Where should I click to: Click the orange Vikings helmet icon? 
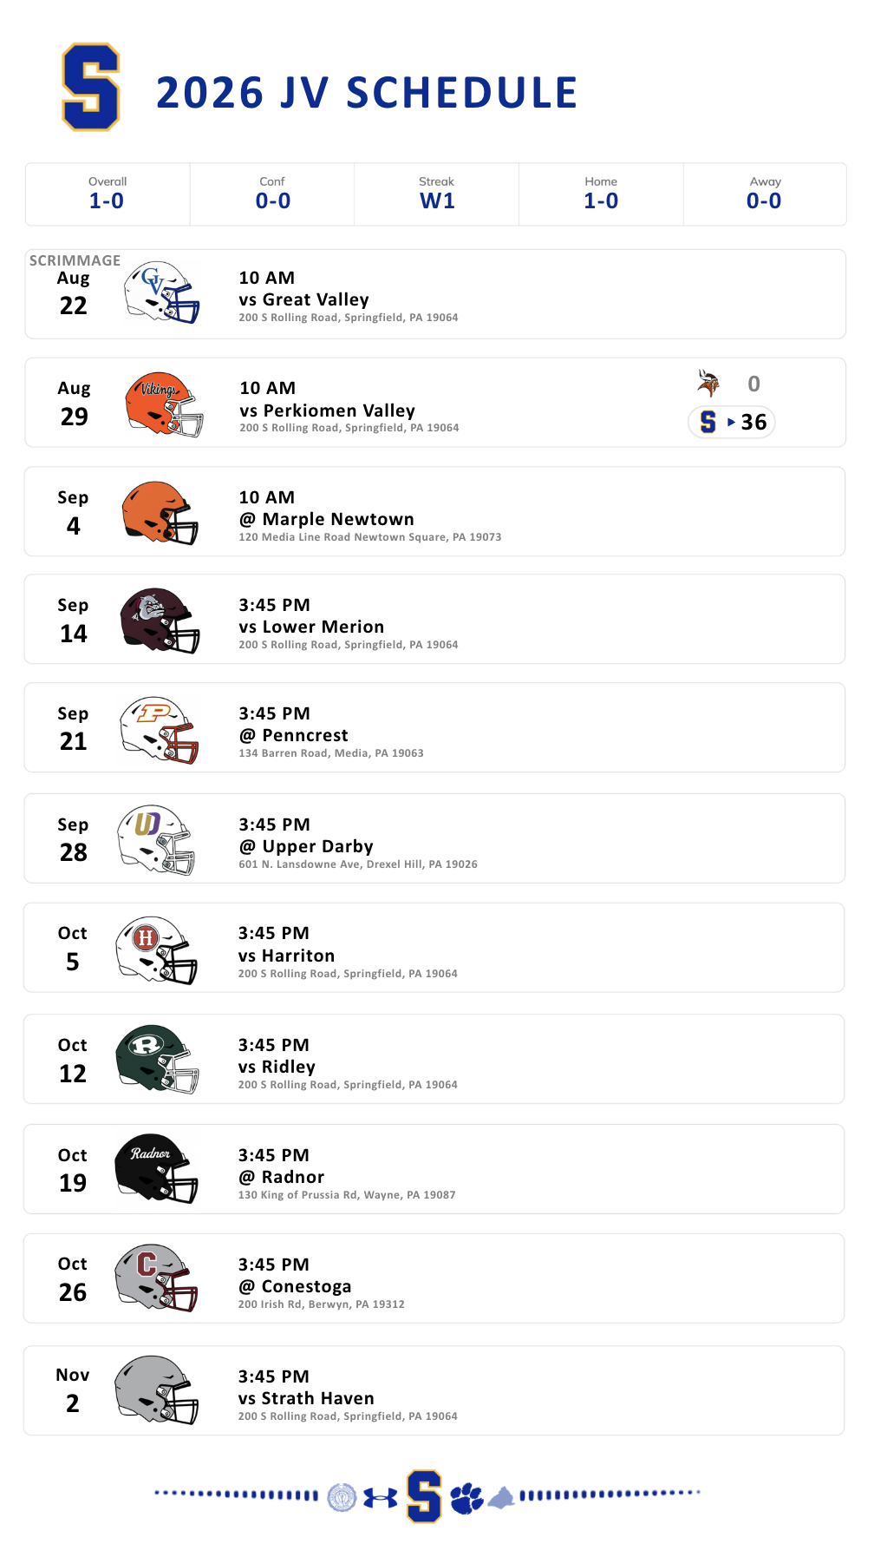point(164,404)
